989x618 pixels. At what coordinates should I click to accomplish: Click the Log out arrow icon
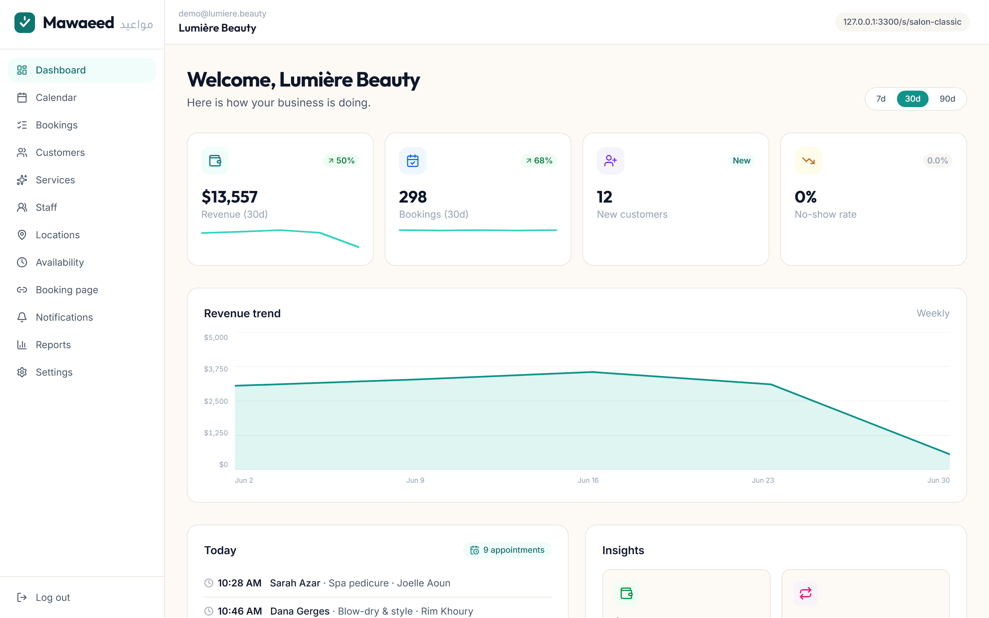point(22,597)
